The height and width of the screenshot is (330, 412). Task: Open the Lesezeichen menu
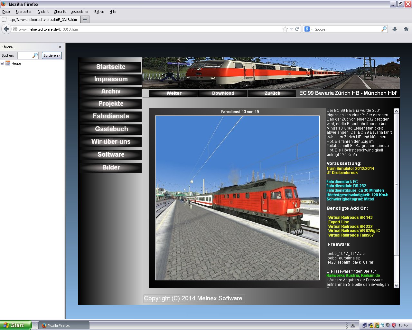pyautogui.click(x=80, y=12)
